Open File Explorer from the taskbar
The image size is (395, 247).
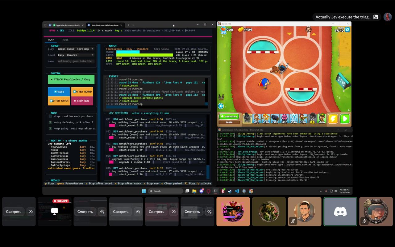[x=194, y=191]
